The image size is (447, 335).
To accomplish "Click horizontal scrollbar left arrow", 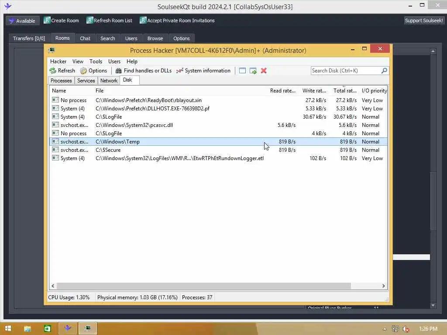I will [53, 286].
